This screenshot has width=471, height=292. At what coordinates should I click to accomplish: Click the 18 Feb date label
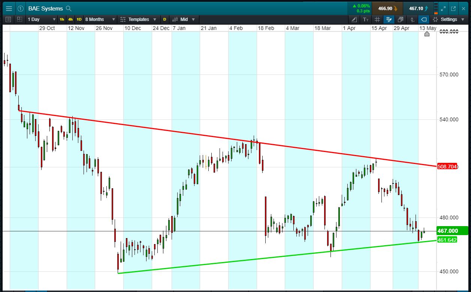(266, 28)
